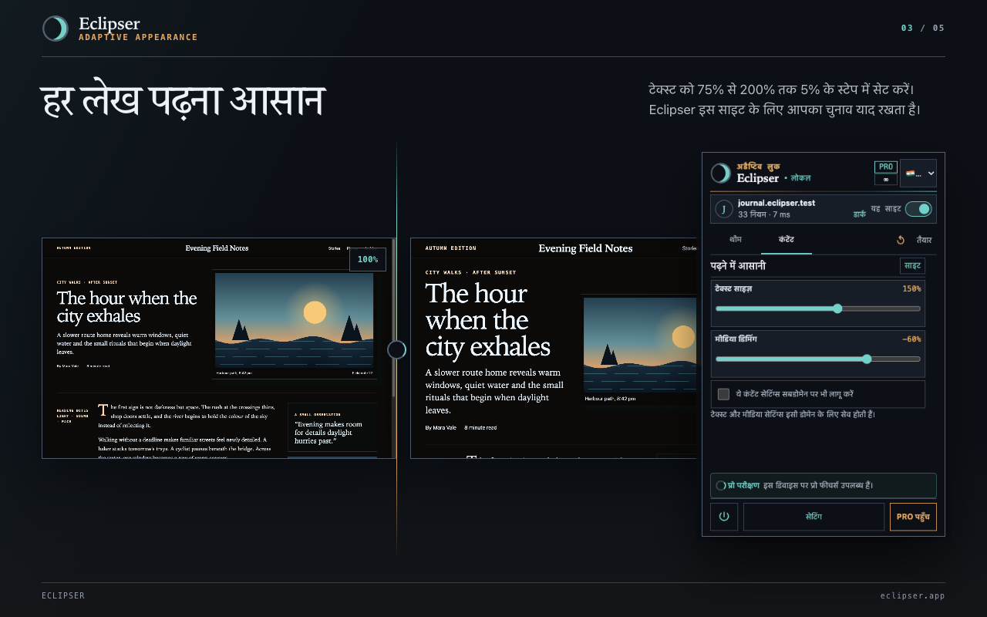Image resolution: width=987 pixels, height=617 pixels.
Task: Click the ECLIPSER footer label at bottom left
Action: [x=63, y=595]
